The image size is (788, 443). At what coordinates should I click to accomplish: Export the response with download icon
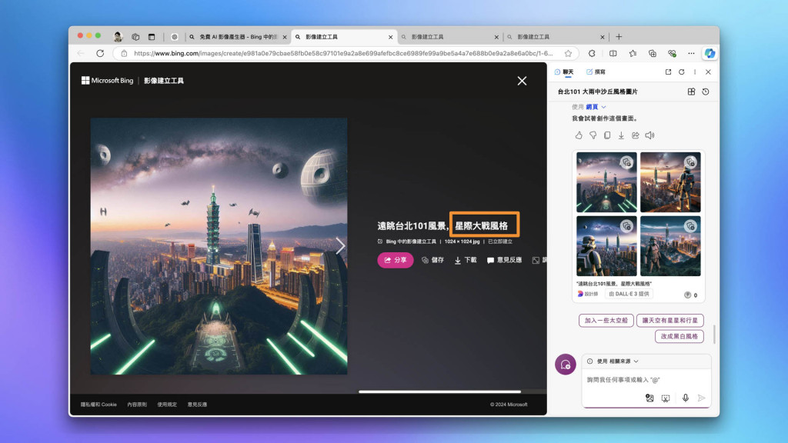pos(621,135)
